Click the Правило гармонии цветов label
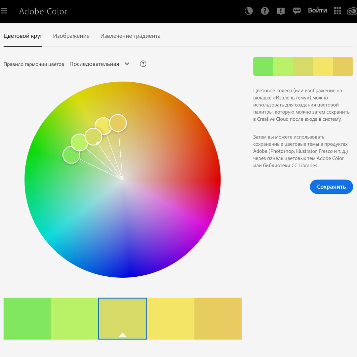The image size is (357, 357). pyautogui.click(x=34, y=64)
